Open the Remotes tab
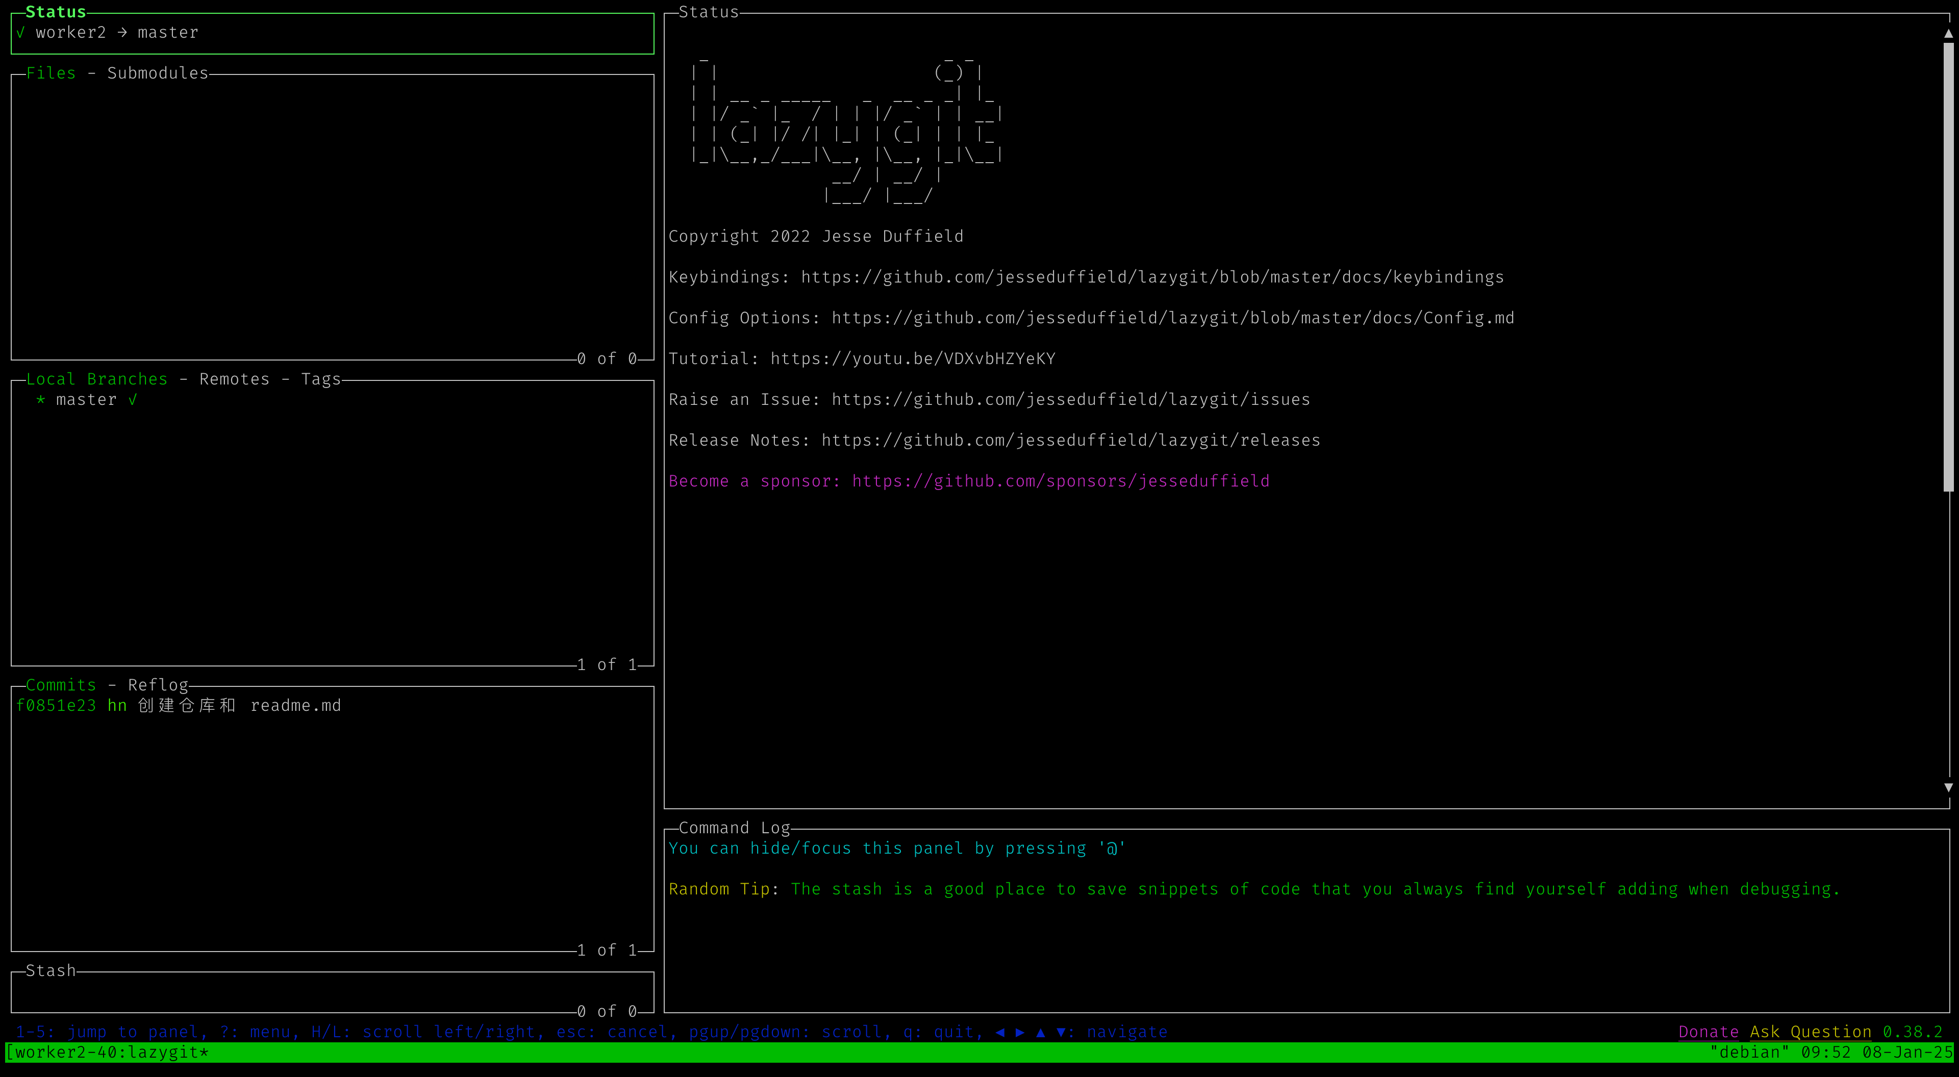1959x1077 pixels. pos(234,378)
